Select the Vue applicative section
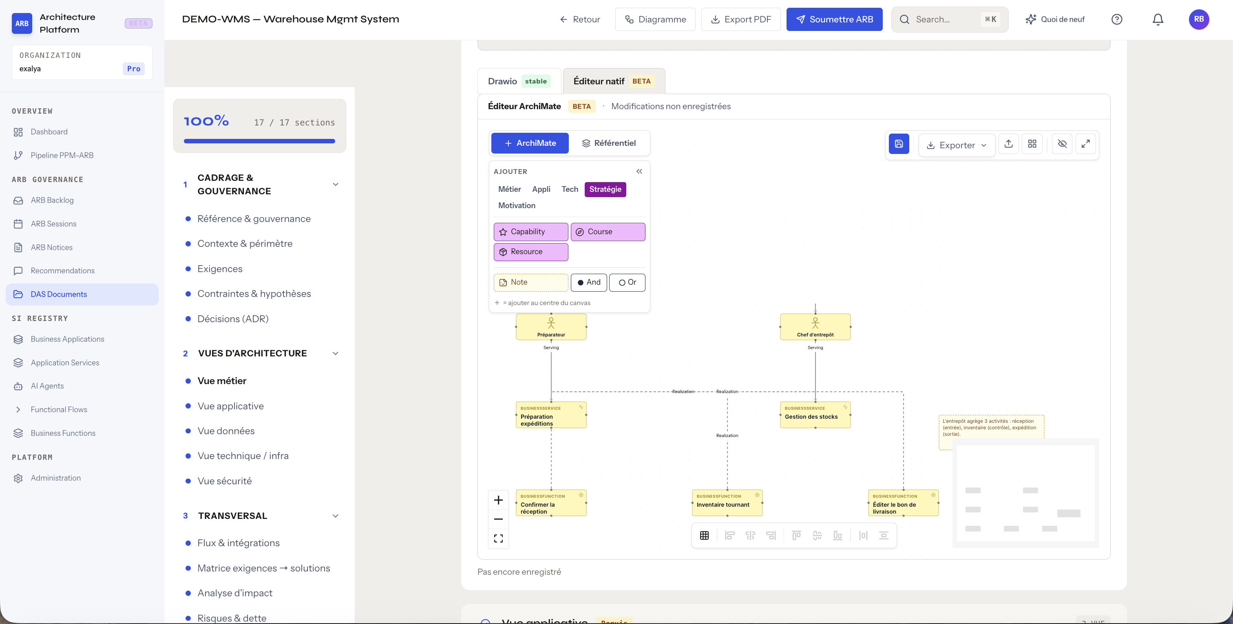 coord(230,406)
